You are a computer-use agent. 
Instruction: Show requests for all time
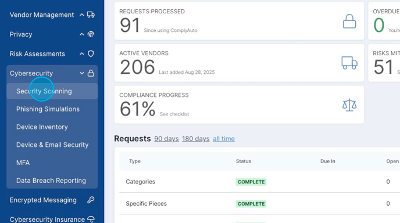point(224,139)
